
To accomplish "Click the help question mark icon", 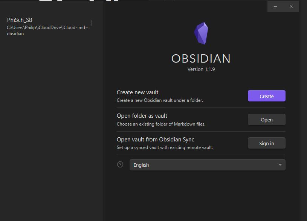I will click(x=120, y=164).
